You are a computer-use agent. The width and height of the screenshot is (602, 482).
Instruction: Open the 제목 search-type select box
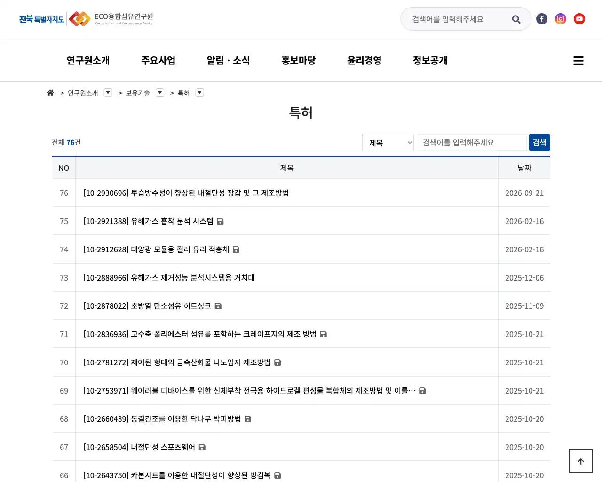point(388,143)
